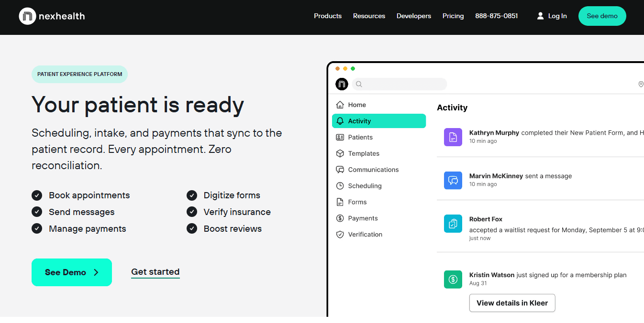Screen dimensions: 644x323
Task: Click the Activity bell icon in sidebar
Action: coord(340,121)
